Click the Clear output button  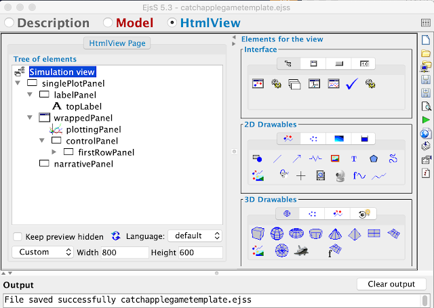(x=391, y=284)
